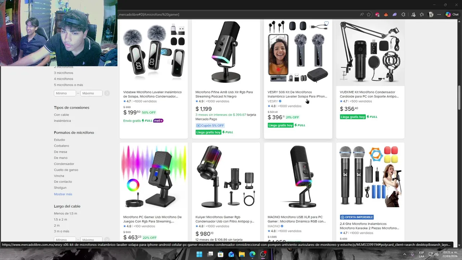Open the ESP LAA language switcher
This screenshot has height=260, width=462.
[x=422, y=254]
